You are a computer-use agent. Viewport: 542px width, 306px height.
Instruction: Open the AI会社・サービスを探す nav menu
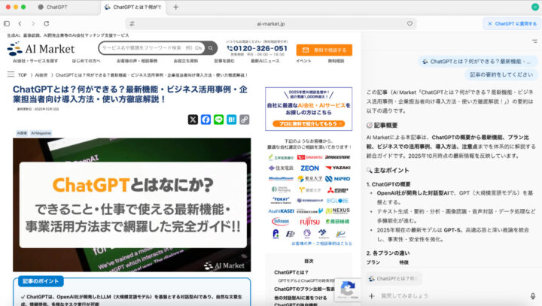[x=35, y=61]
